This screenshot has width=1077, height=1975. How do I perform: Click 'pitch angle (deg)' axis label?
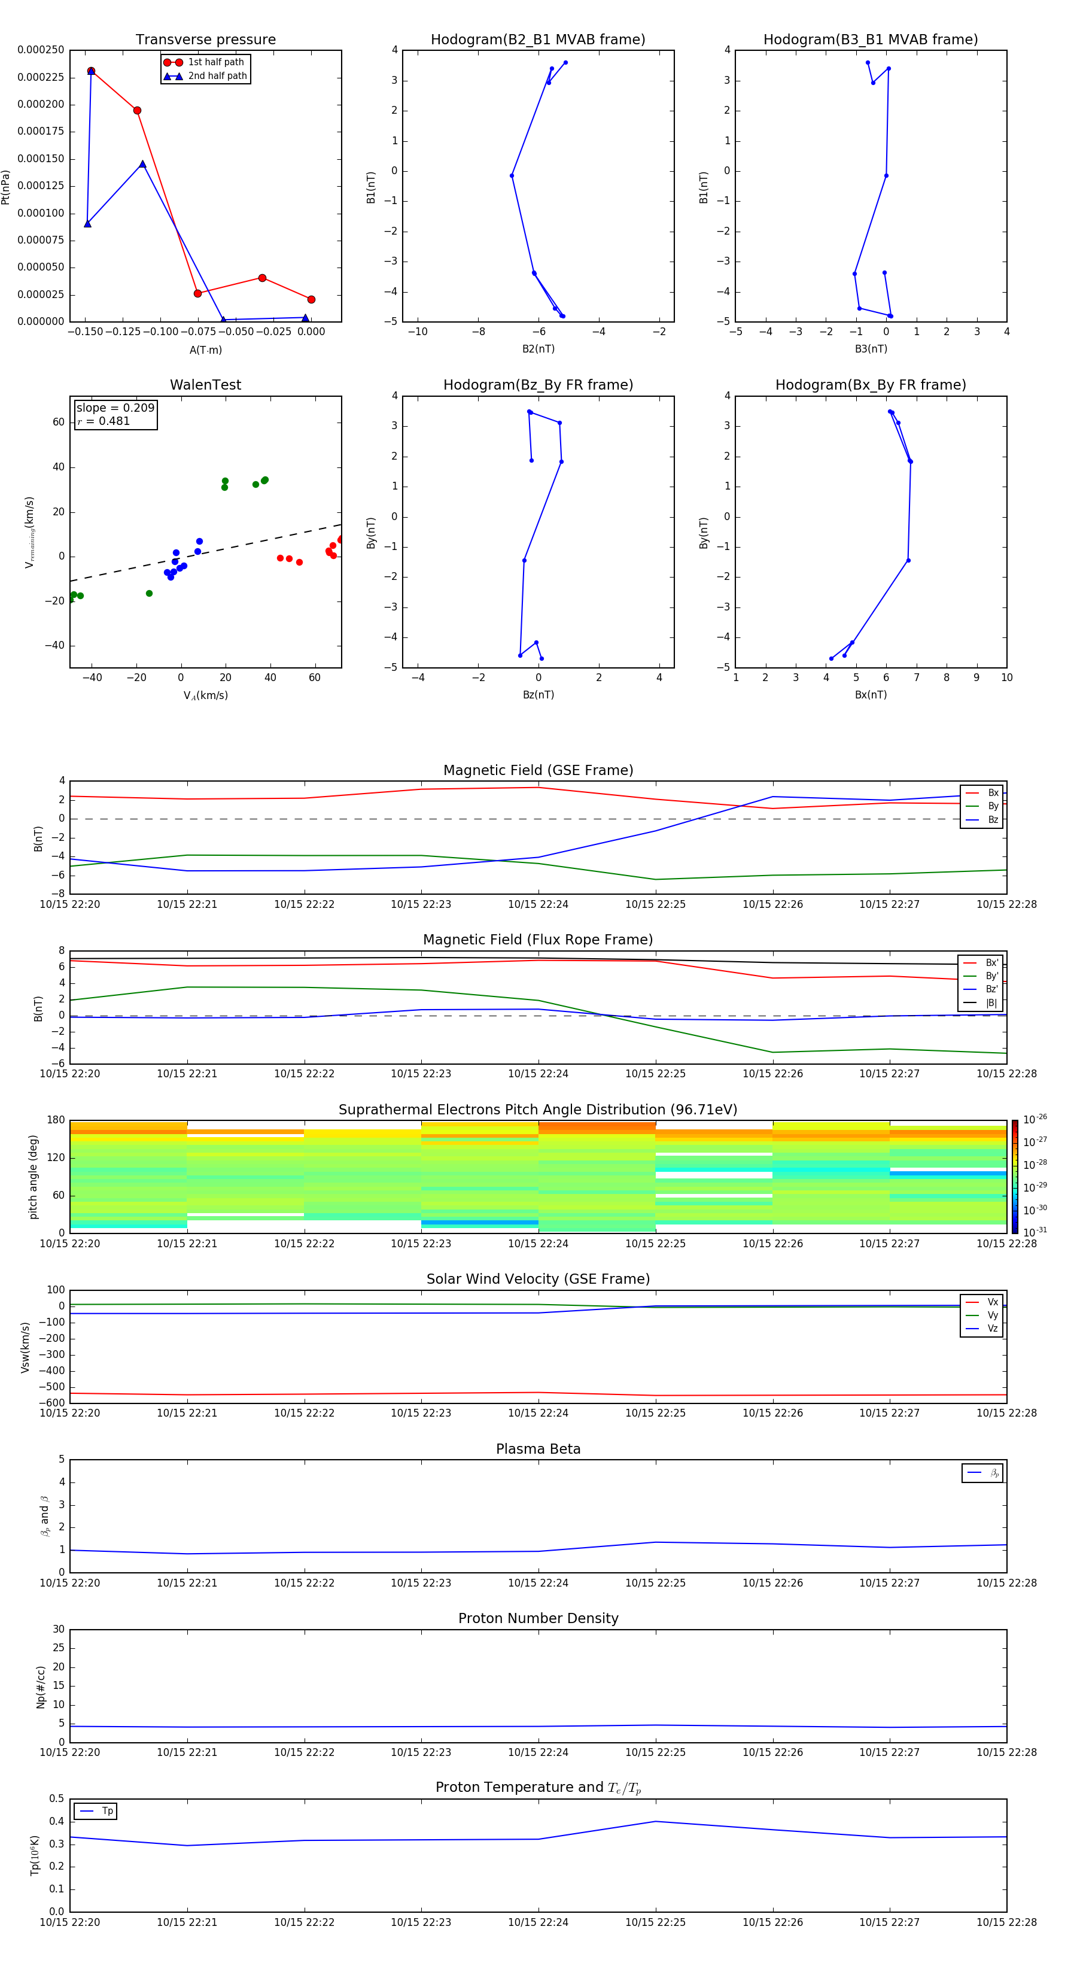tap(33, 1176)
